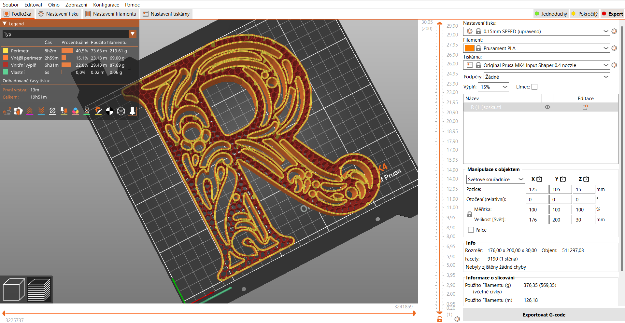Open the Soubor menu
This screenshot has height=323, width=625.
11,5
